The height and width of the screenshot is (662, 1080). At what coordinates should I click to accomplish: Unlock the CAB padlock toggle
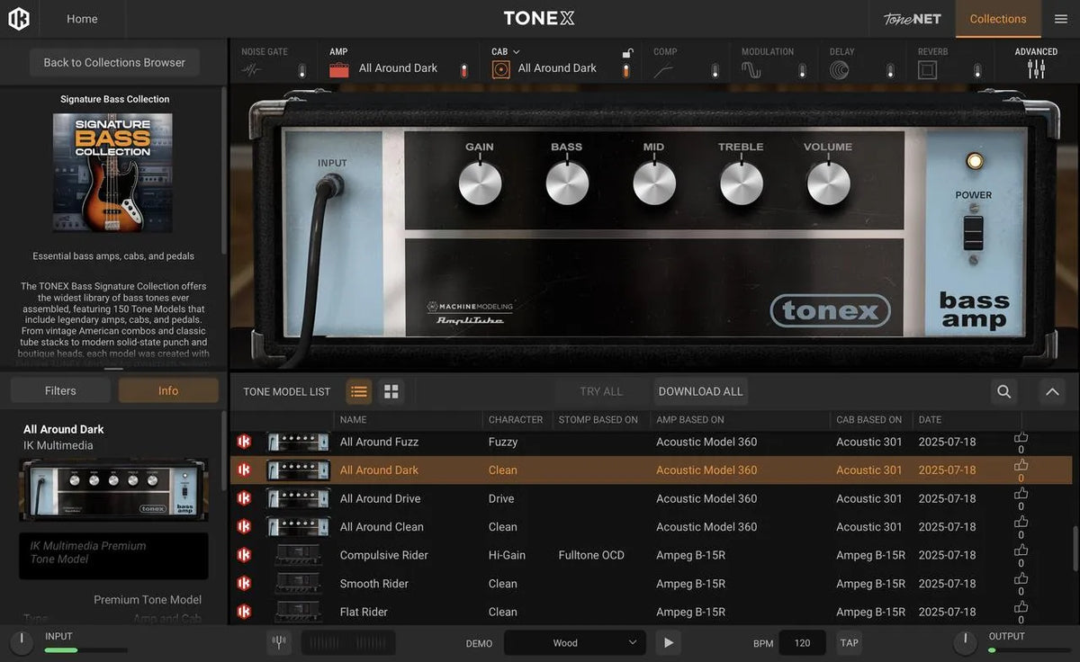[628, 53]
